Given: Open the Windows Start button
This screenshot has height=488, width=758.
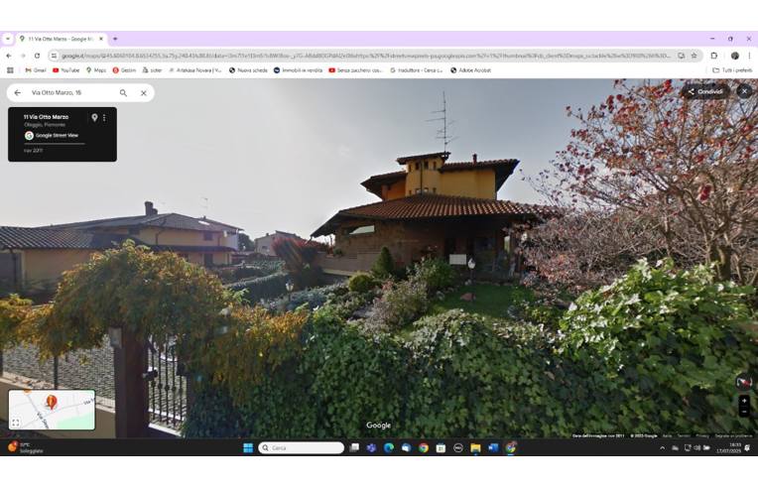Looking at the screenshot, I should click(248, 448).
